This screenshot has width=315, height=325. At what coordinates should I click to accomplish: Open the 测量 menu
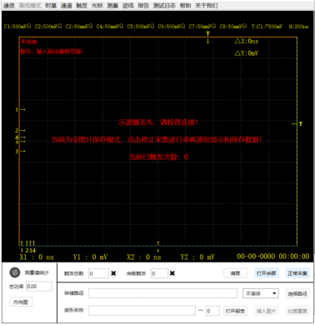click(112, 6)
